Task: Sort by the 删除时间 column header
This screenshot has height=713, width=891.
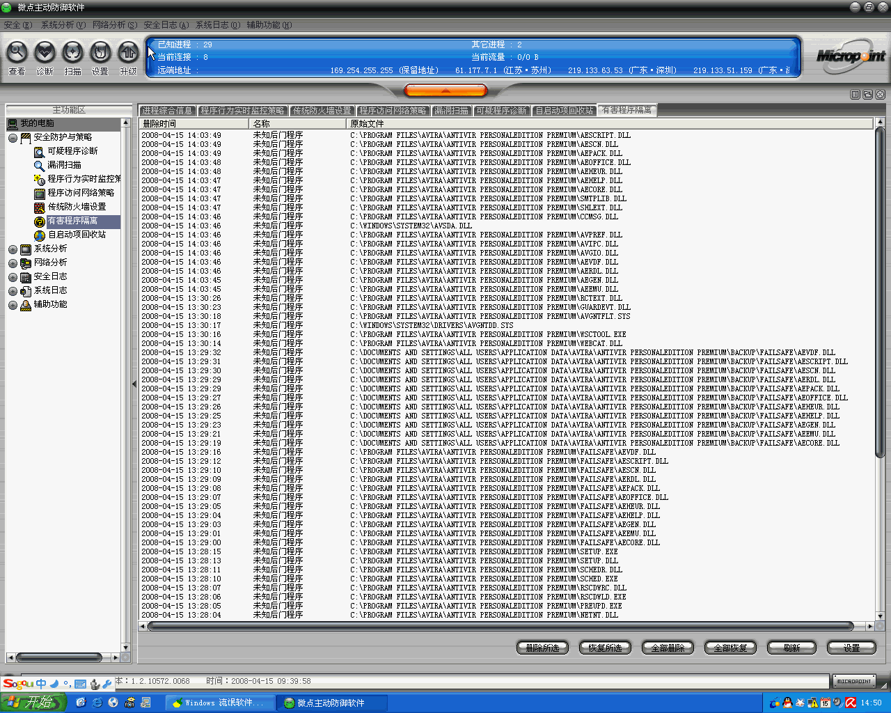Action: [194, 123]
